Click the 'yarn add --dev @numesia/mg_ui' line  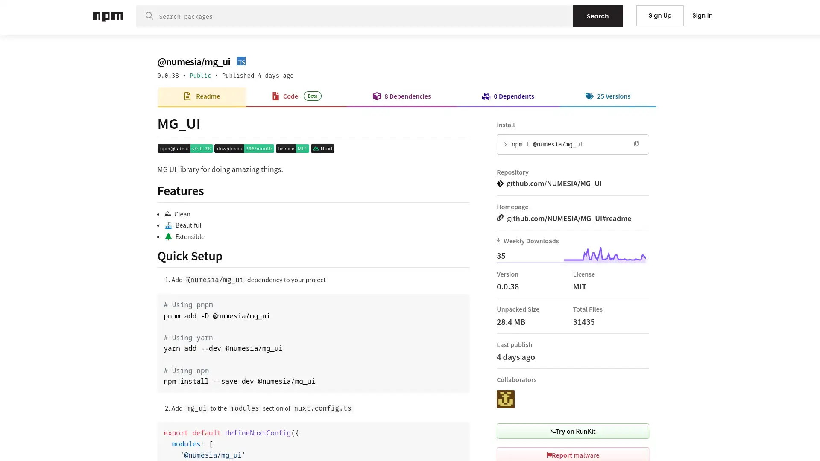point(223,348)
